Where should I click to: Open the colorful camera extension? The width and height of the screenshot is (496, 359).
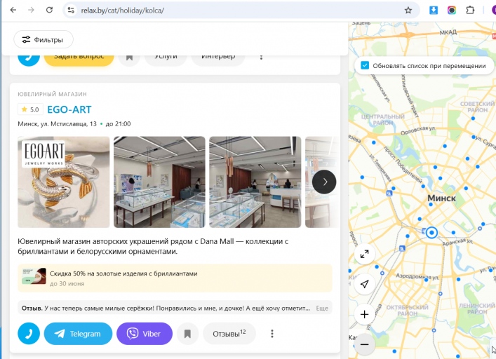(x=452, y=10)
